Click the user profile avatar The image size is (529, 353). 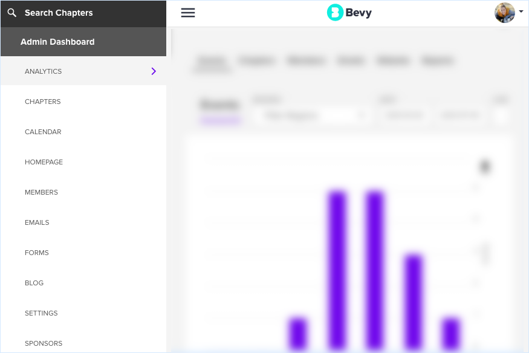coord(504,13)
